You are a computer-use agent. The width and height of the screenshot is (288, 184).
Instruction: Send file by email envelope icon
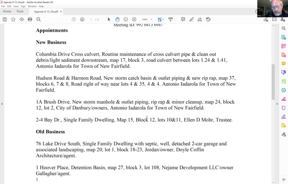click(x=274, y=19)
